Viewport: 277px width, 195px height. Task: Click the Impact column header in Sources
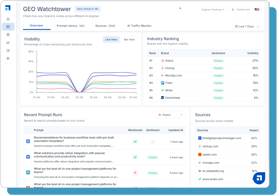click(254, 130)
